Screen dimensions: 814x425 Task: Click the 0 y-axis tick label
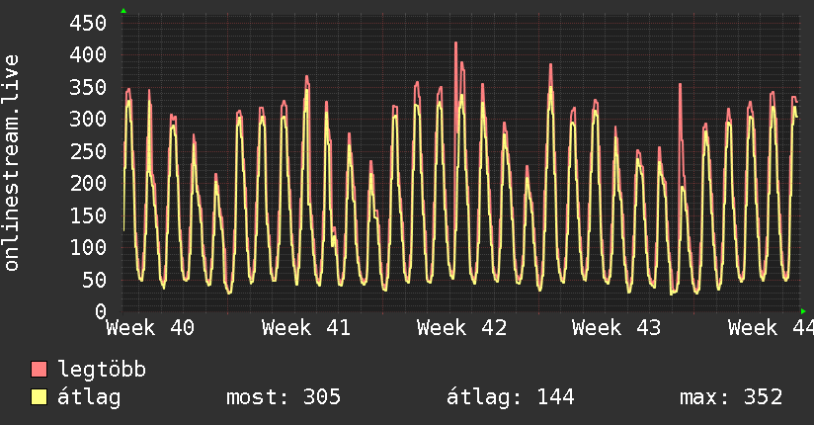(x=101, y=311)
